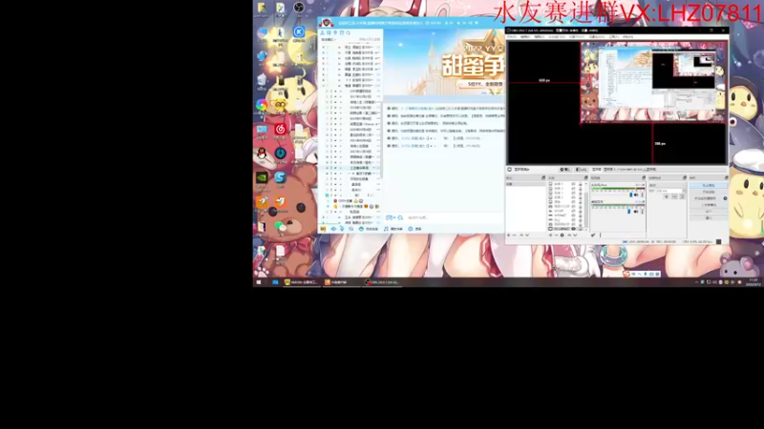Open NVIDIA GeForce Experience desktop icon
This screenshot has width=764, height=429.
tap(262, 178)
